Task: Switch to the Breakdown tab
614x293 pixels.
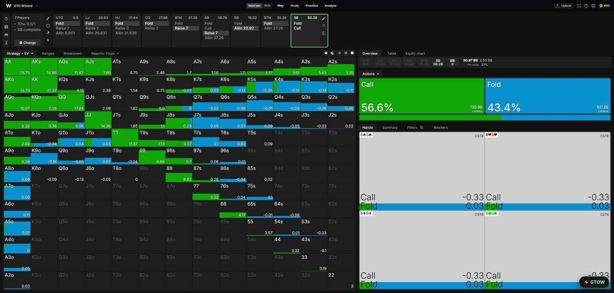Action: click(72, 53)
